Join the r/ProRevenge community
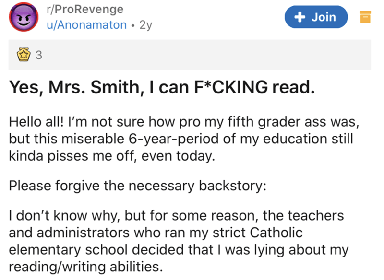This screenshot has width=384, height=280. [316, 17]
